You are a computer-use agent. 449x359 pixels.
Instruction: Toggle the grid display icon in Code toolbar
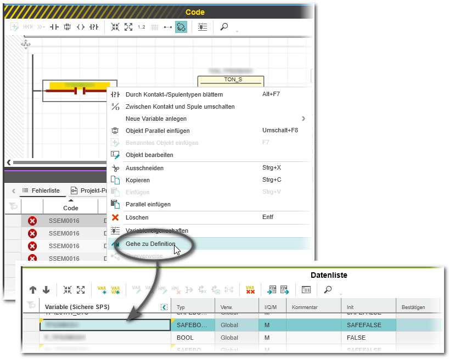pos(155,27)
